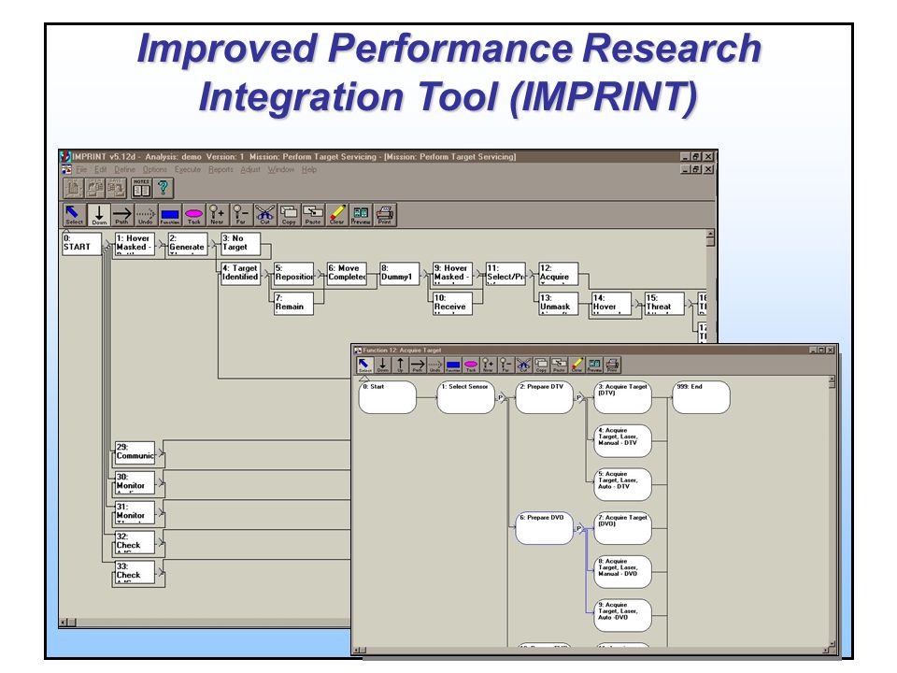Open the Define menu

coord(124,169)
